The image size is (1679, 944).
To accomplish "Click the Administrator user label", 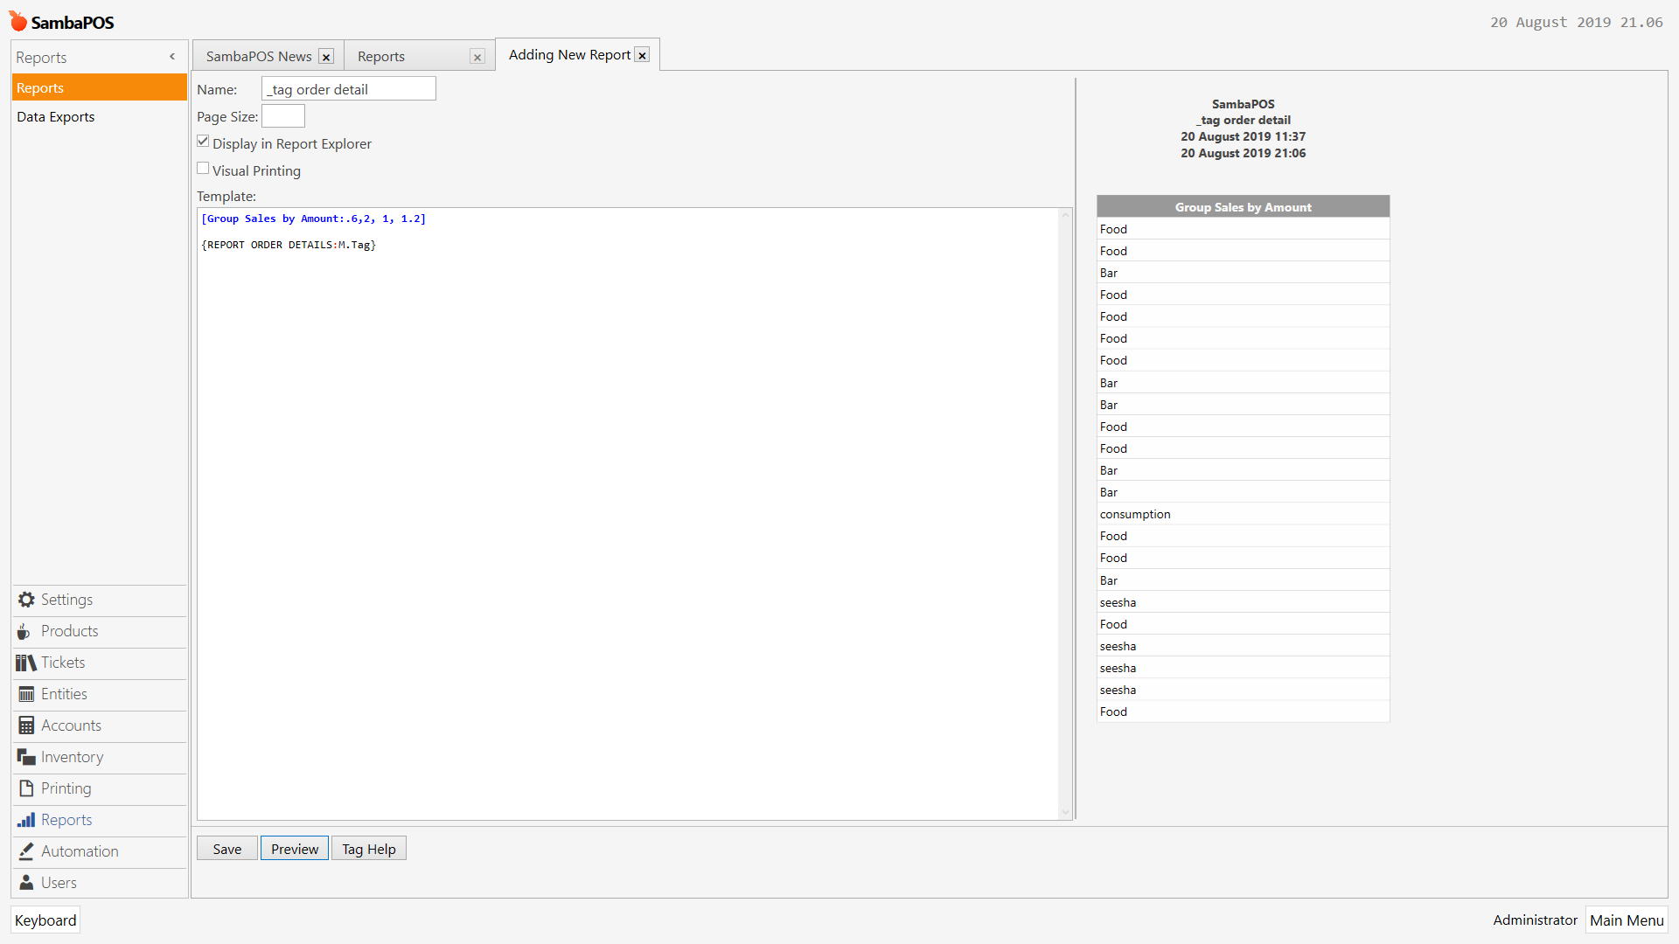I will (1535, 920).
